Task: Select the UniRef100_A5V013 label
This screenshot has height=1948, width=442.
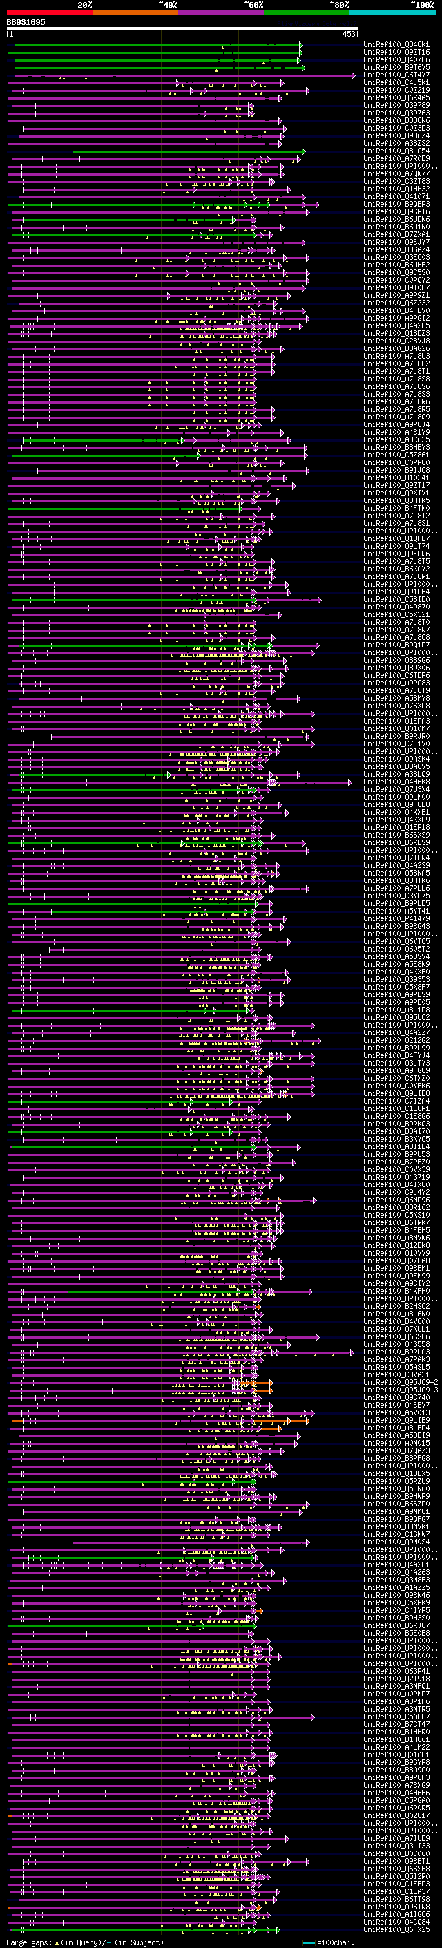Action: (x=396, y=1412)
